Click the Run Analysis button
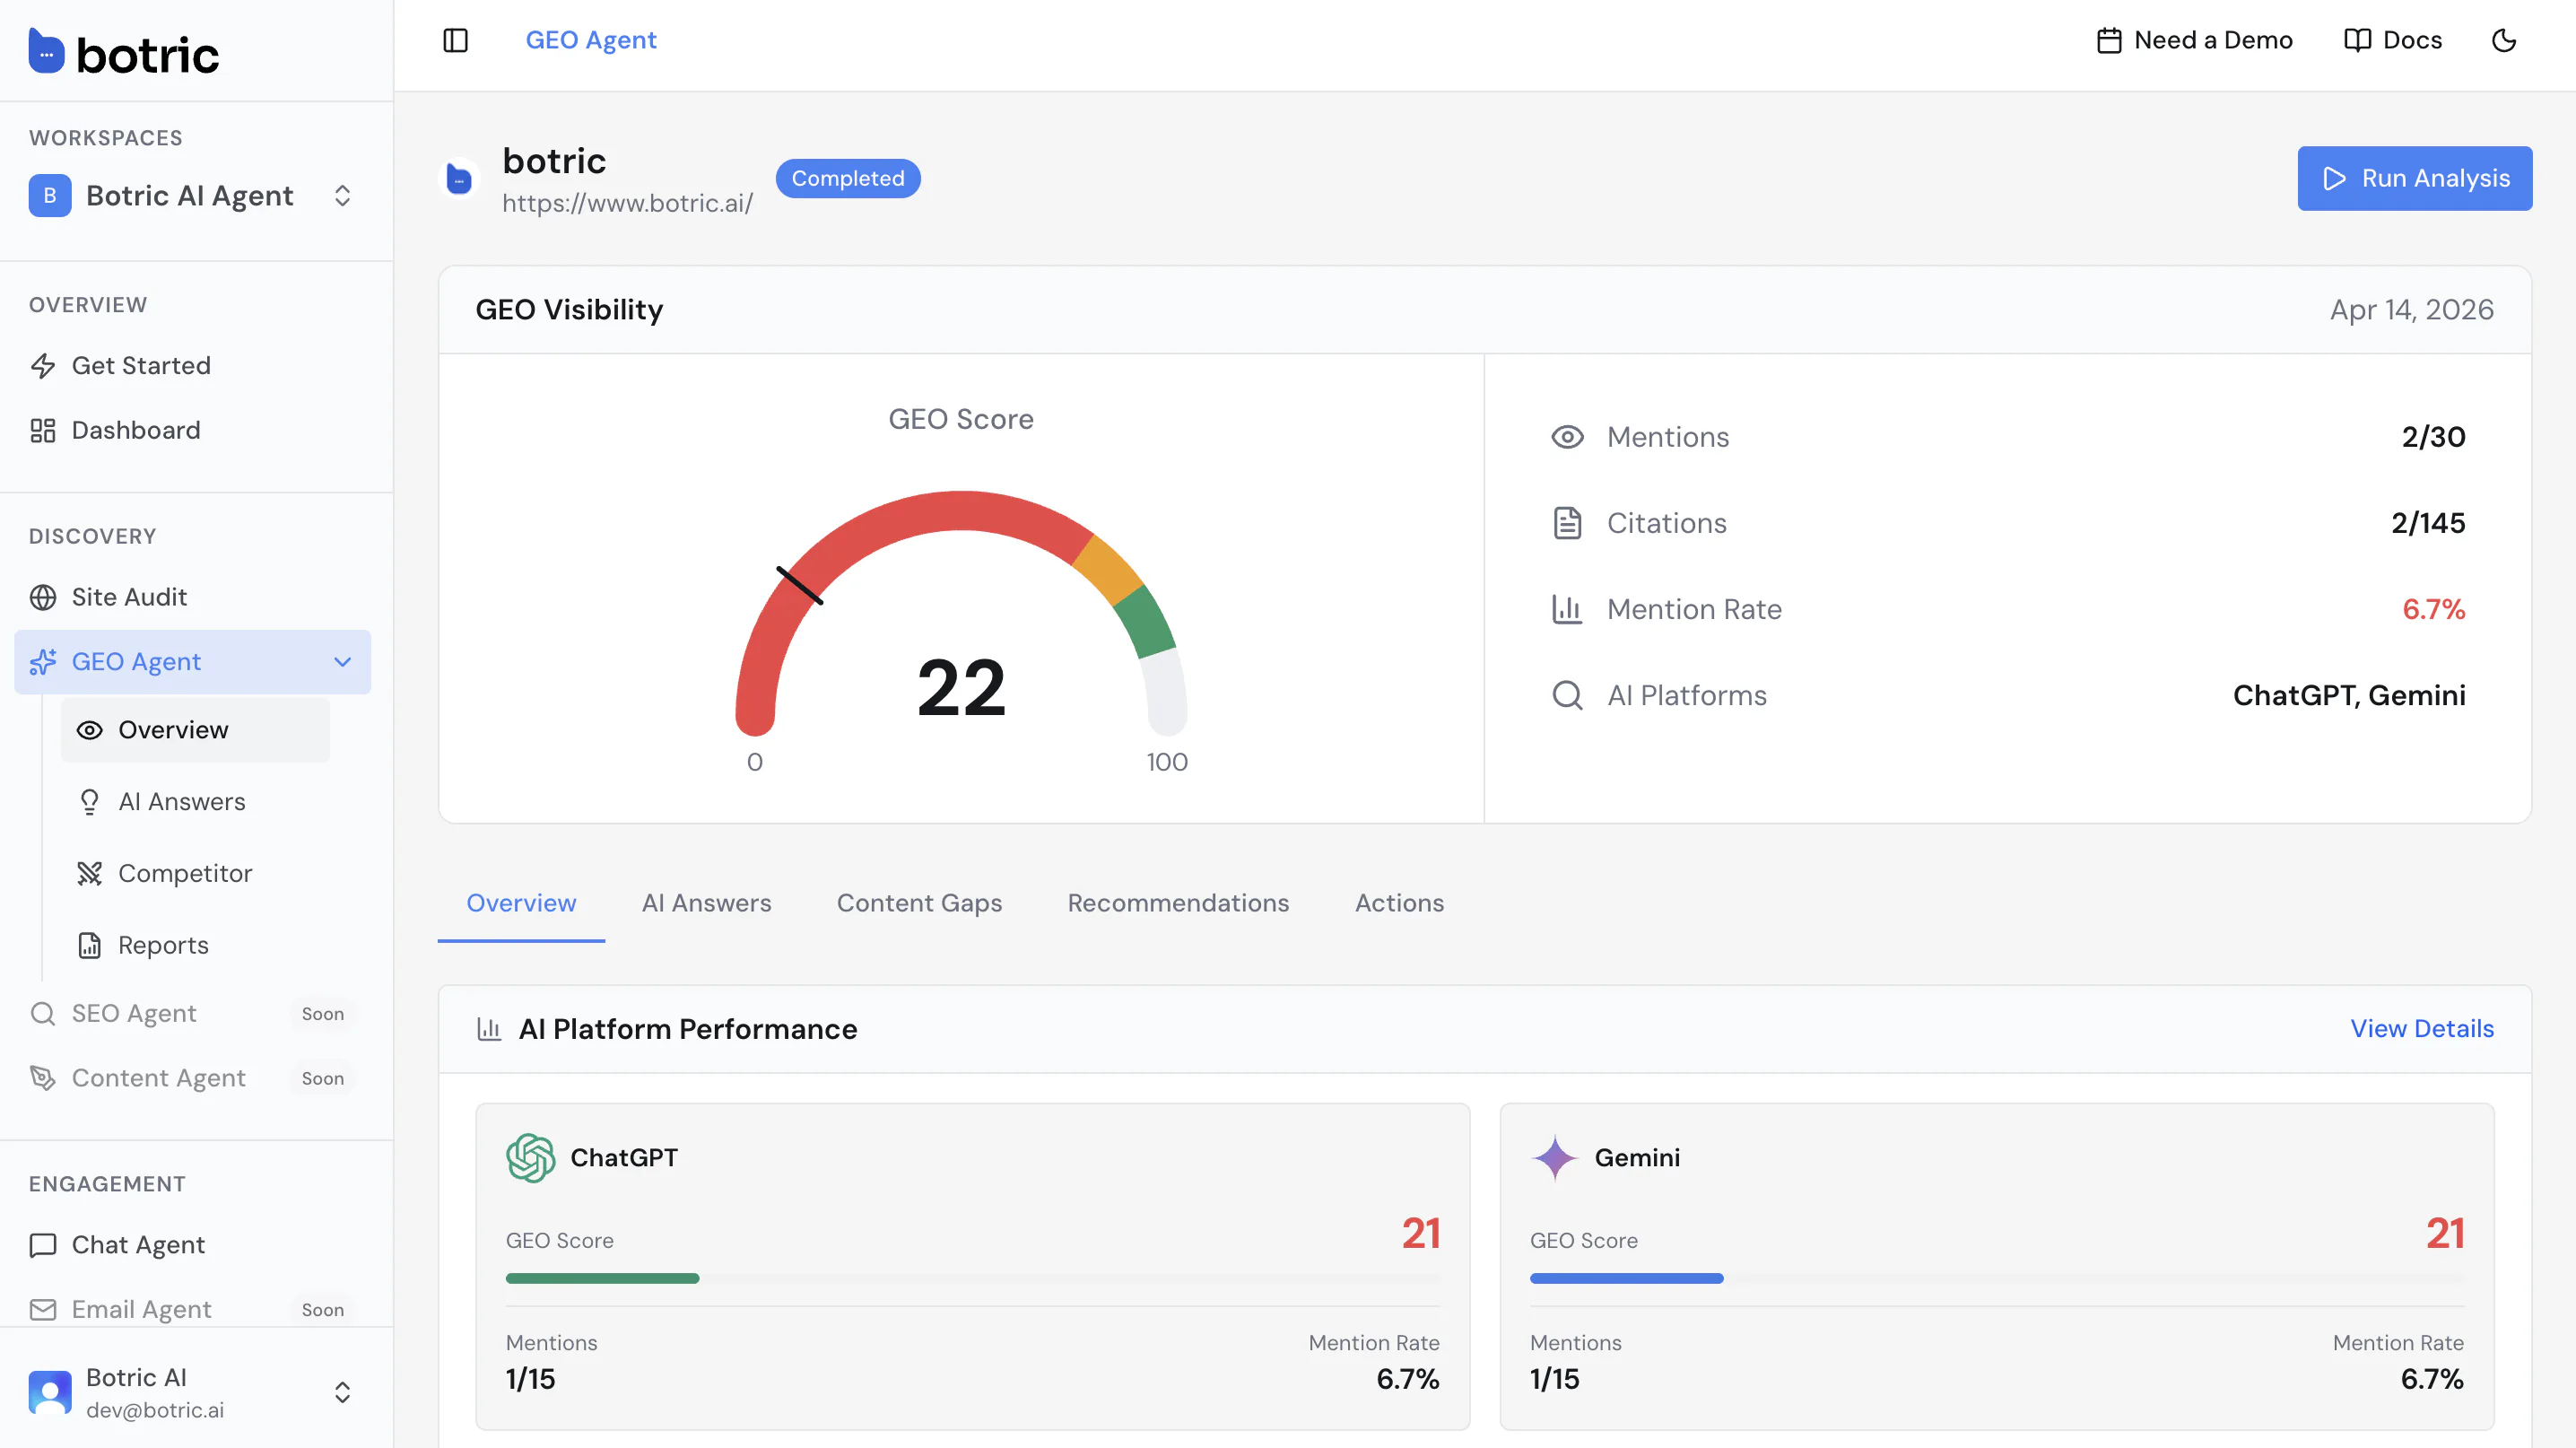This screenshot has width=2576, height=1448. coord(2414,179)
